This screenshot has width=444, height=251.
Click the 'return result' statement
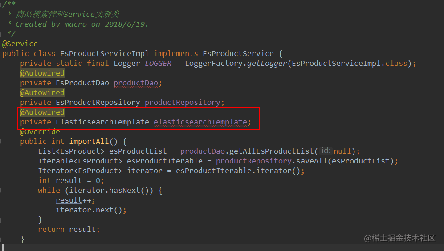[x=69, y=230]
